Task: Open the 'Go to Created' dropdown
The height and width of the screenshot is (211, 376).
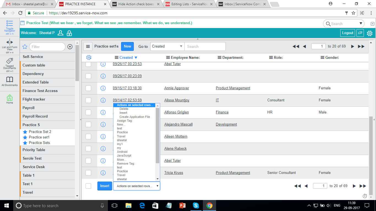Action: pos(167,46)
